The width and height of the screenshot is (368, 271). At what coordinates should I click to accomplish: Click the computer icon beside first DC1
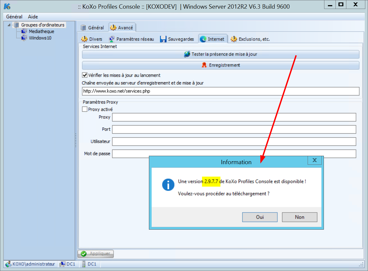click(x=63, y=264)
